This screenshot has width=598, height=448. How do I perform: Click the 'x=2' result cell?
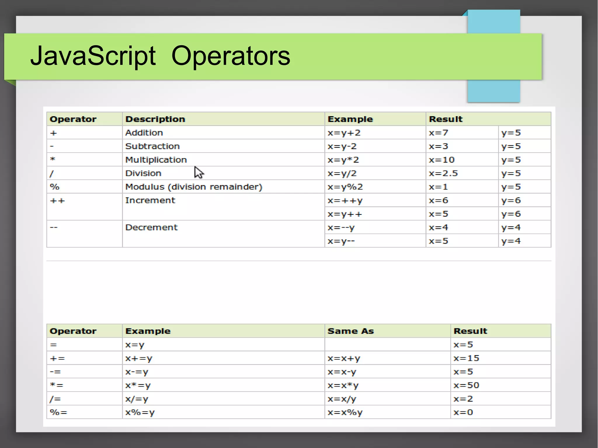(501, 398)
